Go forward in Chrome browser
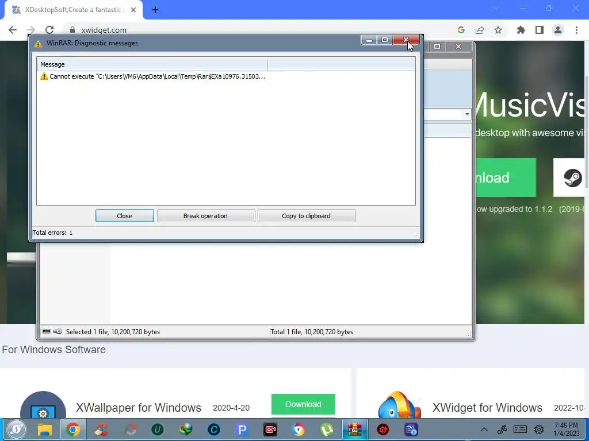Viewport: 589px width, 441px height. [x=31, y=30]
